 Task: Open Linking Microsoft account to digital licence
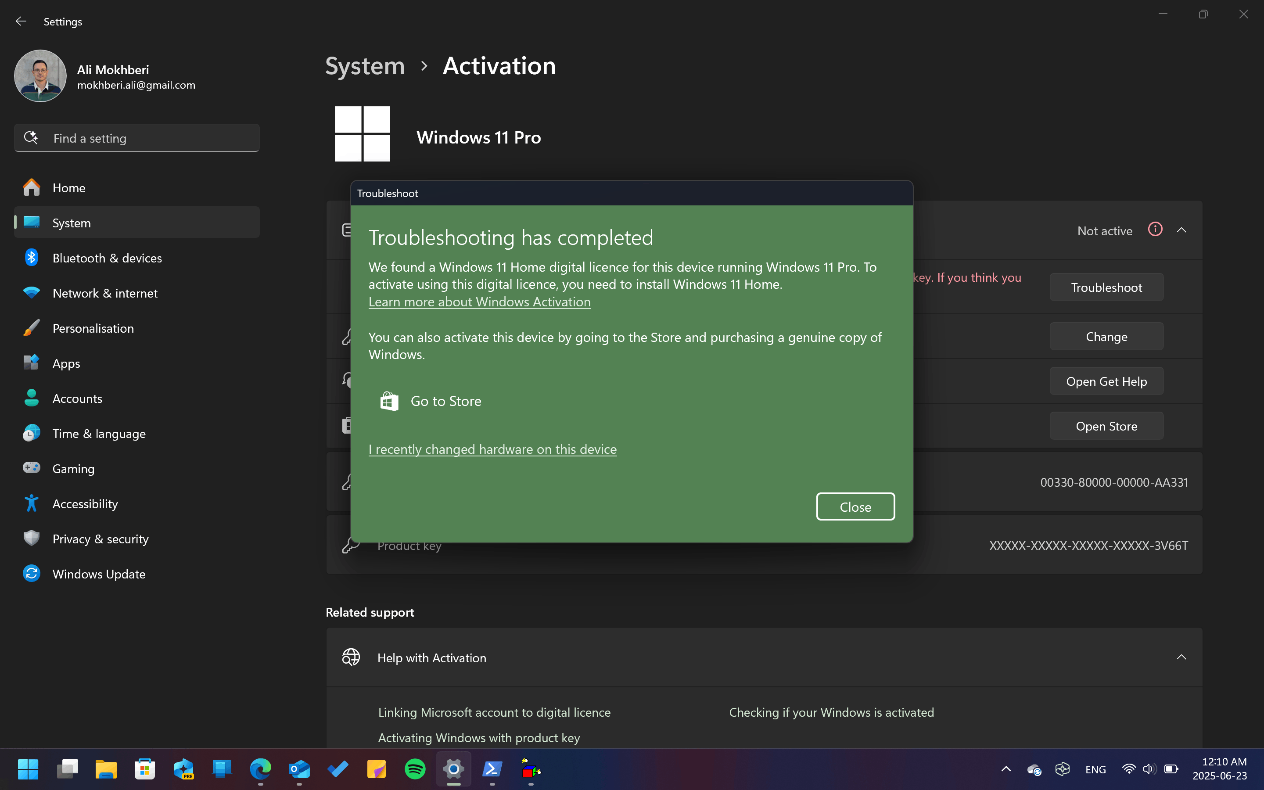tap(494, 712)
